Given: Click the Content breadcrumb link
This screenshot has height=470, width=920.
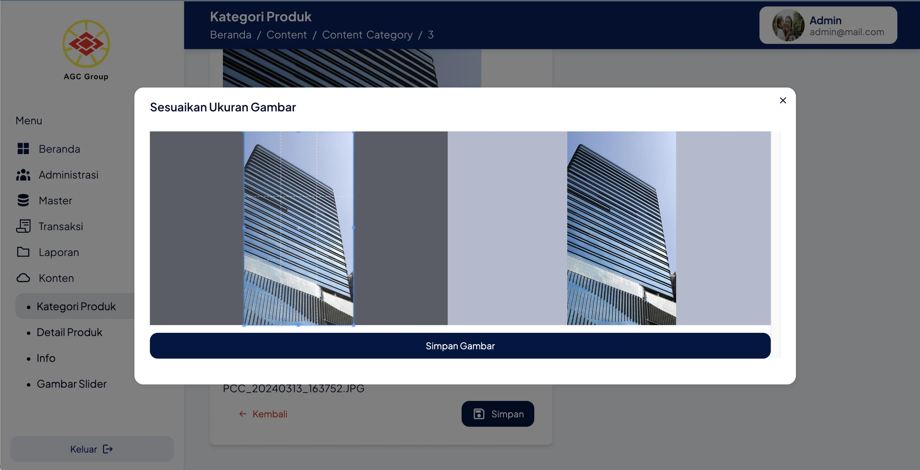Looking at the screenshot, I should (x=287, y=34).
